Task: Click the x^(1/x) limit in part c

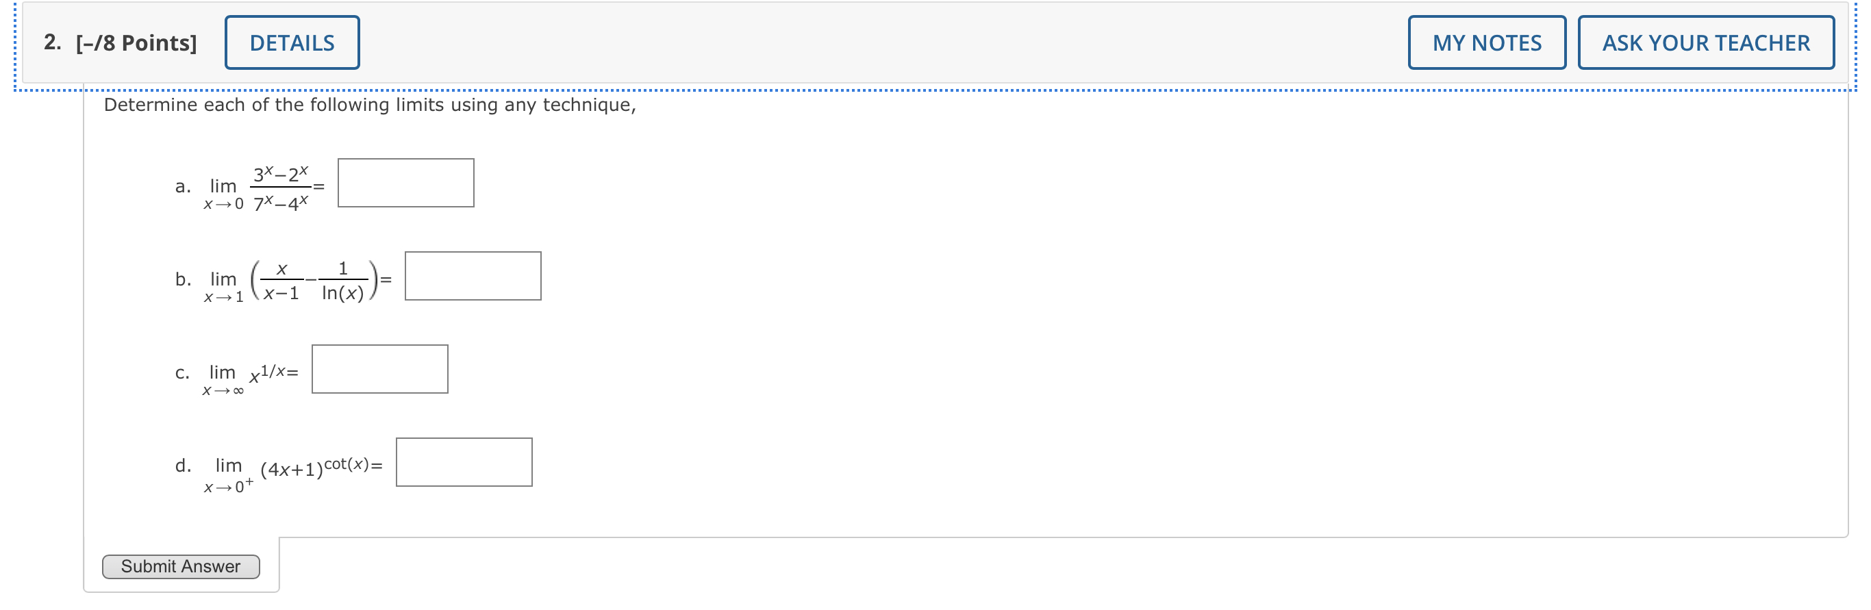Action: 251,372
